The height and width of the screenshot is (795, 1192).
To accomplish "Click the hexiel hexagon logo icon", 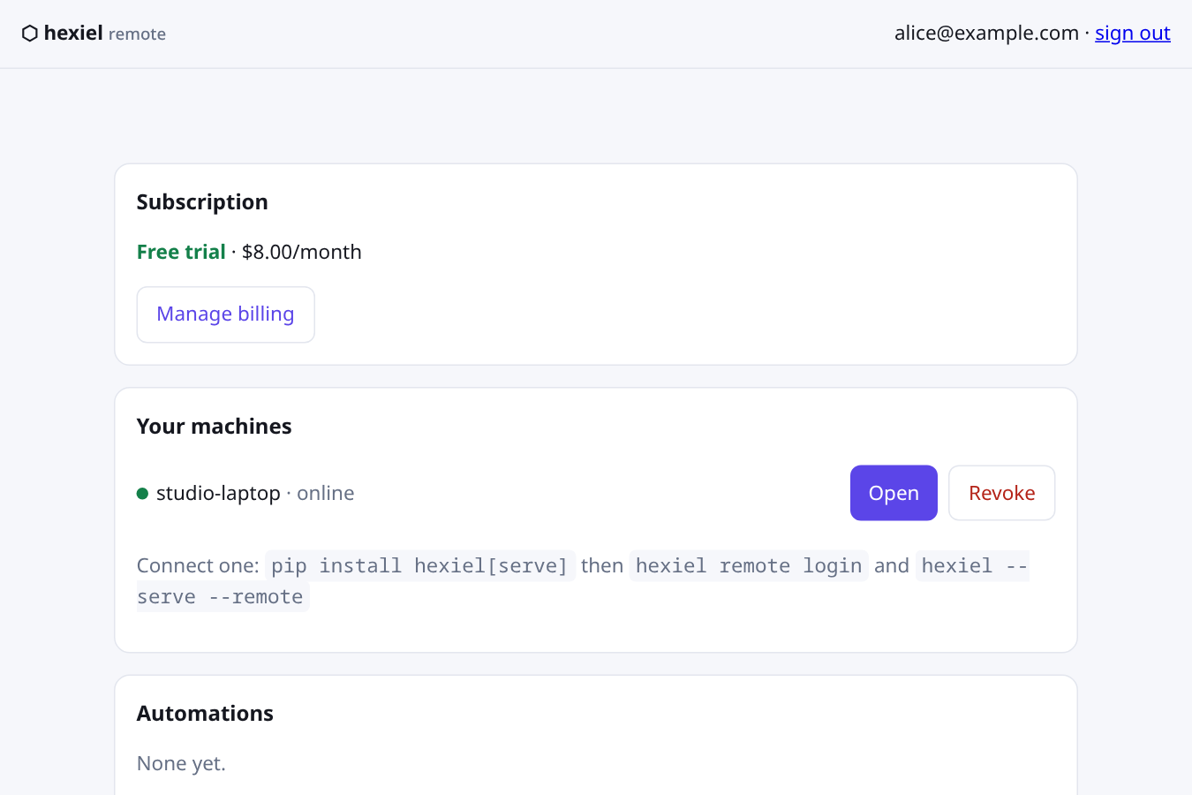I will tap(30, 34).
